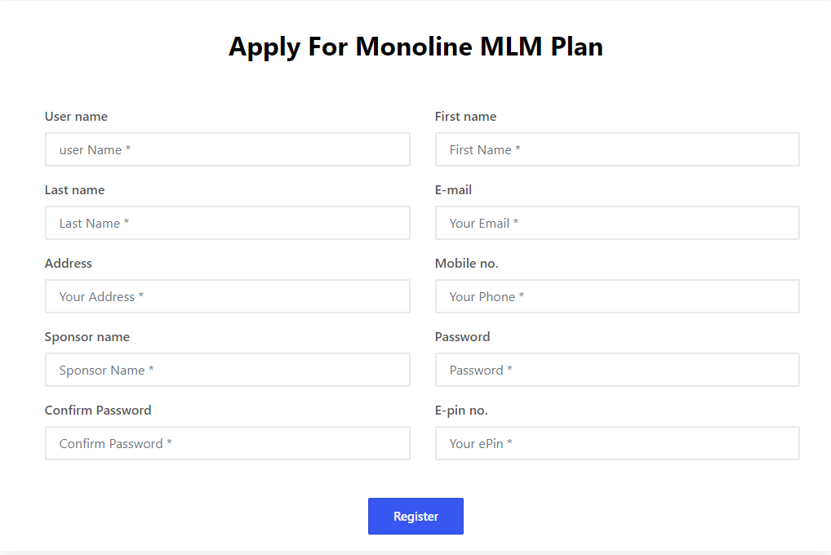This screenshot has height=555, width=831.
Task: Click the Your ePin input box
Action: (617, 444)
